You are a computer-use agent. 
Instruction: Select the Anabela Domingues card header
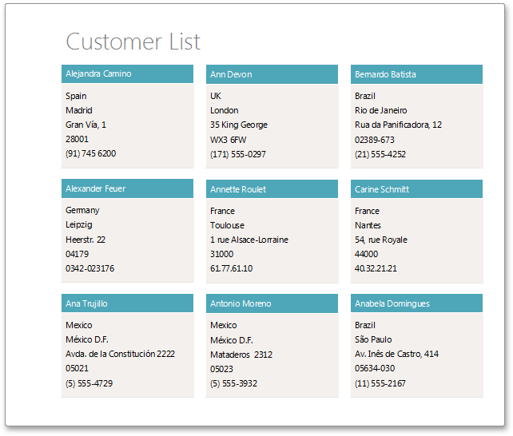click(416, 303)
